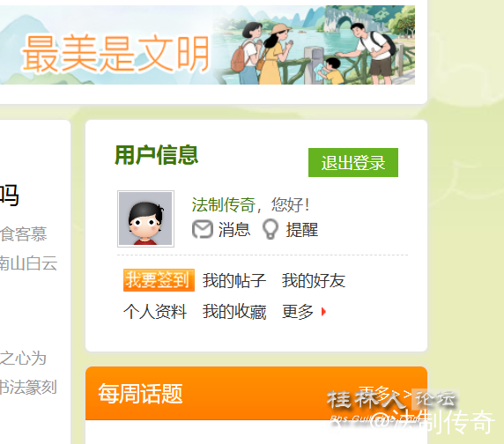504x444 pixels.
Task: Click the red arrow beside 更多
Action: [323, 312]
